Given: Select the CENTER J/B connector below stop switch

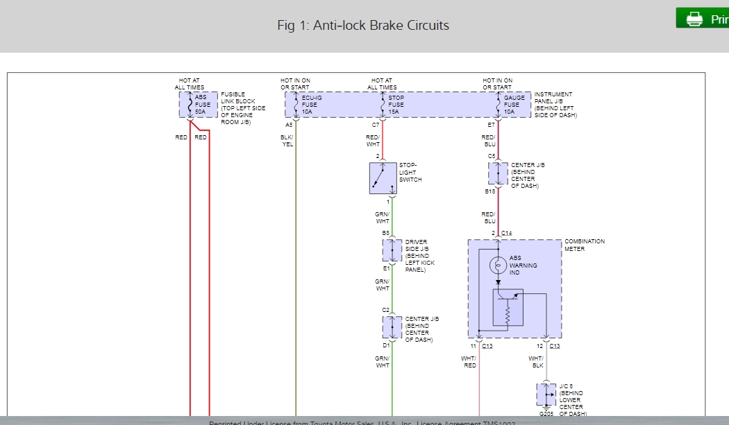Looking at the screenshot, I should [x=392, y=327].
